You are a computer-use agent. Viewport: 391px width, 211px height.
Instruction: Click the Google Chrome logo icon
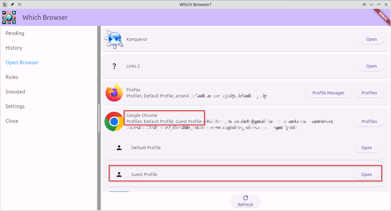[114, 121]
